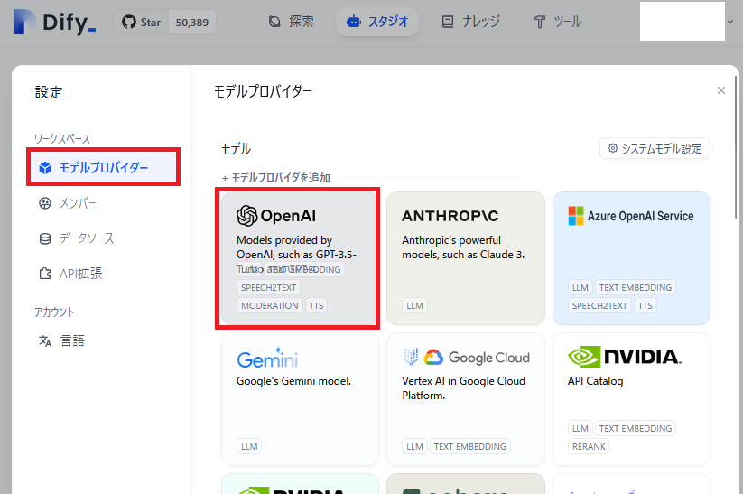Click SPEECH2TEXT tag on OpenAI card
This screenshot has width=743, height=494.
tap(269, 288)
